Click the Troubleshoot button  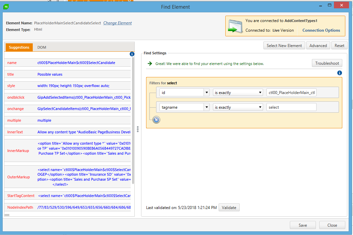pos(327,63)
